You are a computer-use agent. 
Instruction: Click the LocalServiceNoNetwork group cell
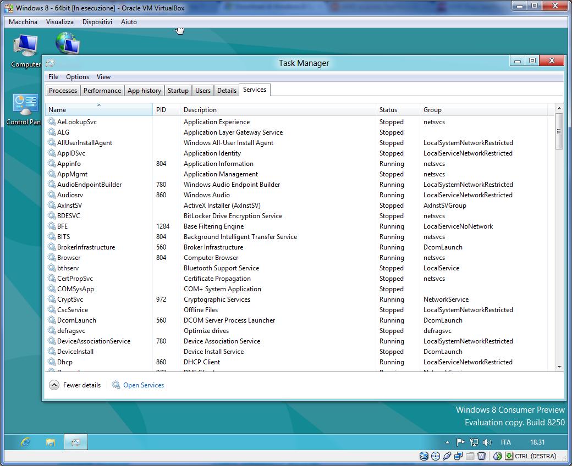[x=458, y=226]
